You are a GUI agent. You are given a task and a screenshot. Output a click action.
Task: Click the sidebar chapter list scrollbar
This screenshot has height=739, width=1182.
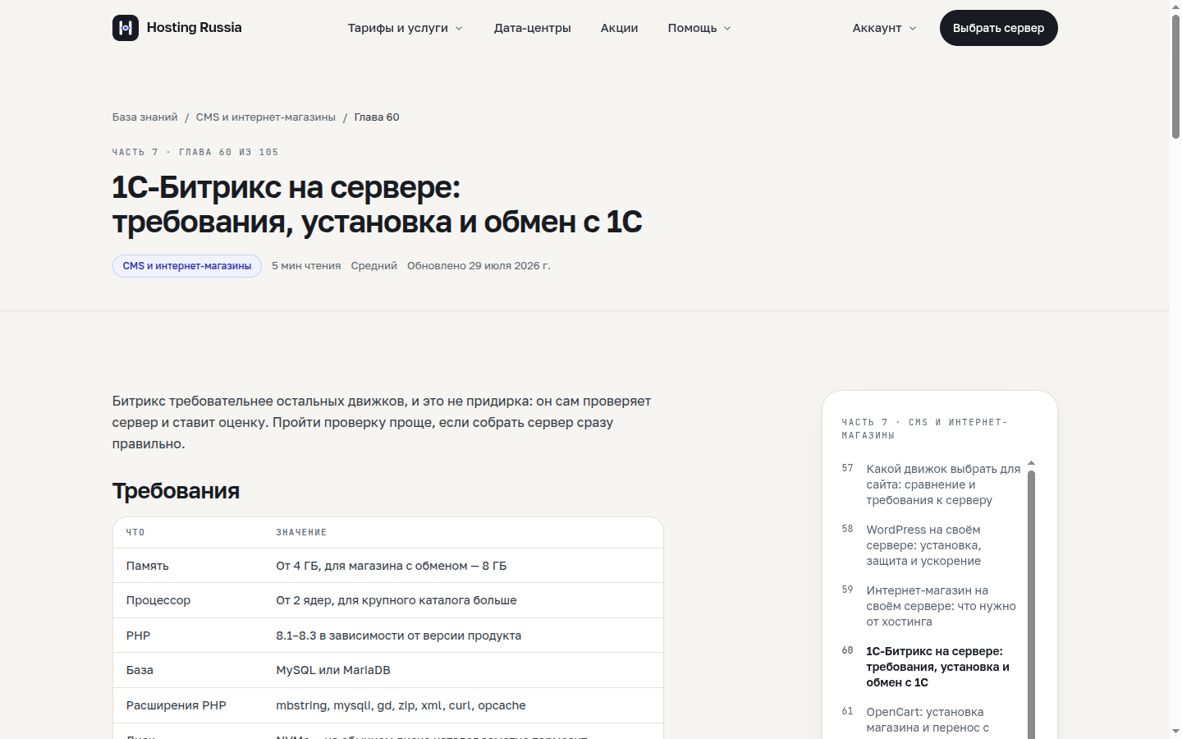click(1031, 605)
